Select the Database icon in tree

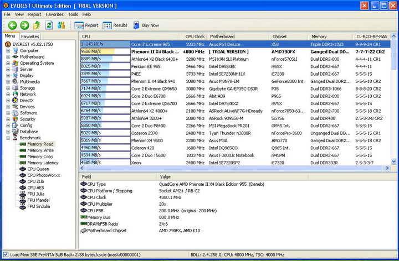click(16, 132)
